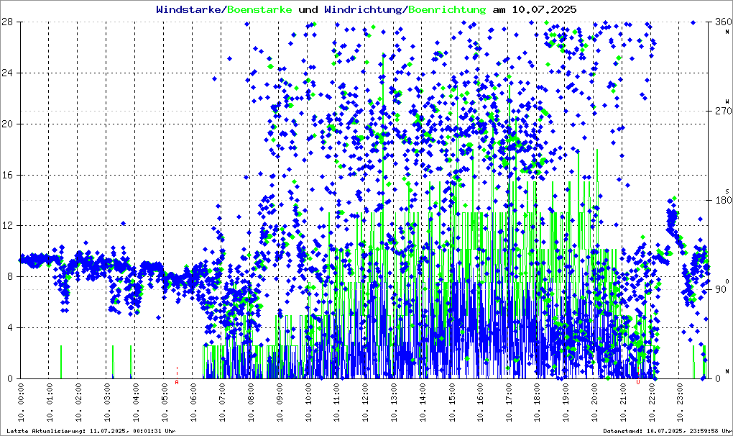Click the 16 value on left axis
This screenshot has width=733, height=436.
[9, 175]
